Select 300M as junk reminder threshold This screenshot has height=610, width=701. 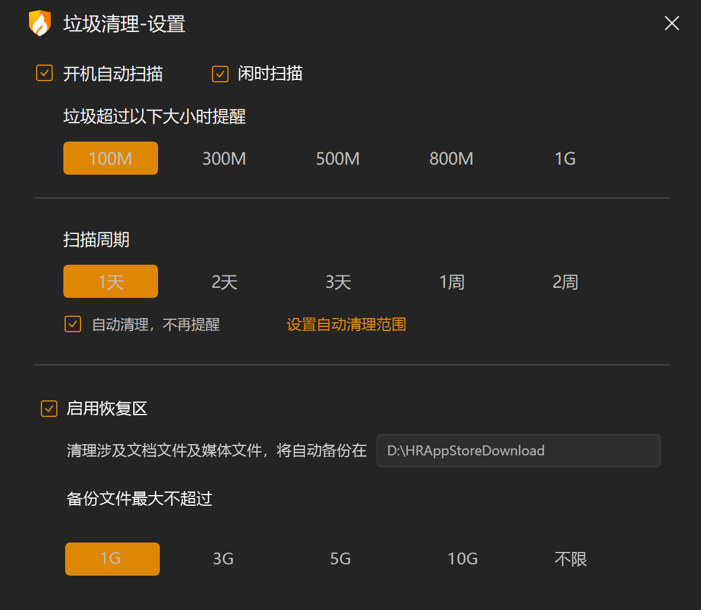pyautogui.click(x=224, y=158)
